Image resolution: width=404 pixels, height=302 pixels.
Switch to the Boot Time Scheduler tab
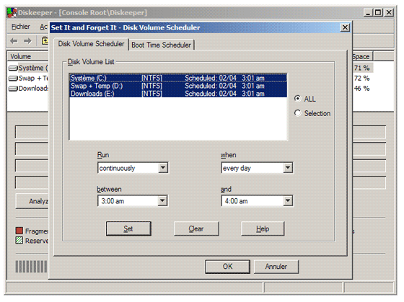(x=162, y=45)
